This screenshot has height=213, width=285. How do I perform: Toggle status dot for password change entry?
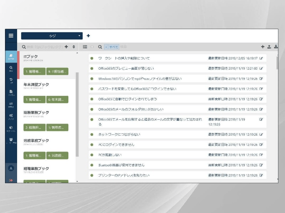tap(92, 89)
